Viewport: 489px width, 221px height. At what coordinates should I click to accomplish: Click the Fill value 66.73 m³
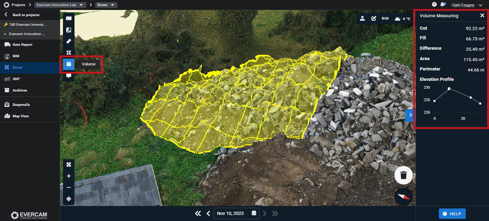(x=475, y=39)
